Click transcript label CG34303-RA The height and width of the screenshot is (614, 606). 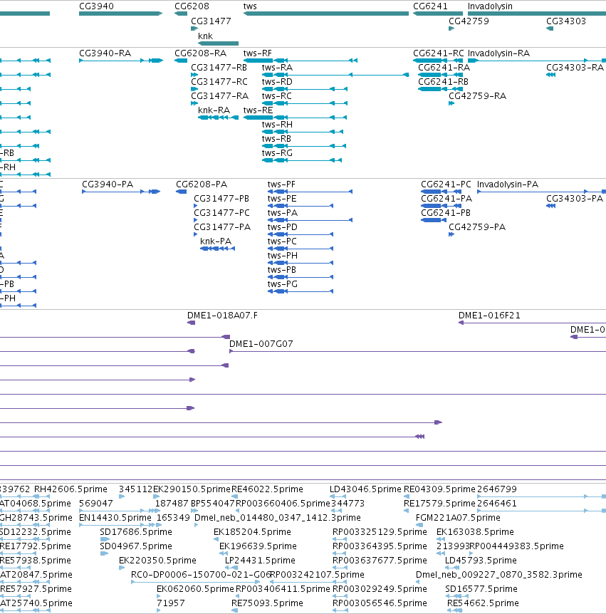point(575,68)
